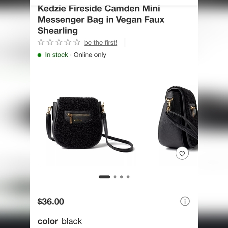Click the 'Online only' text

(x=90, y=55)
